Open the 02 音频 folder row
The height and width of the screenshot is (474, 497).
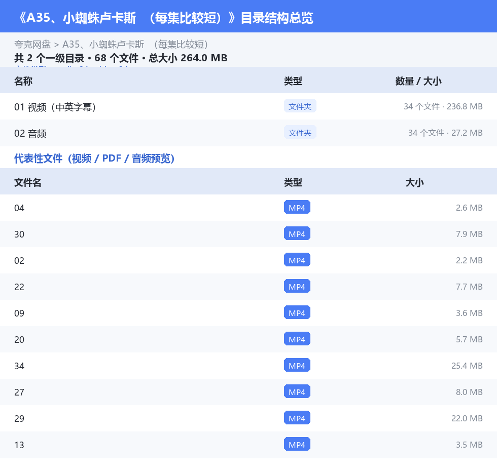(x=248, y=133)
